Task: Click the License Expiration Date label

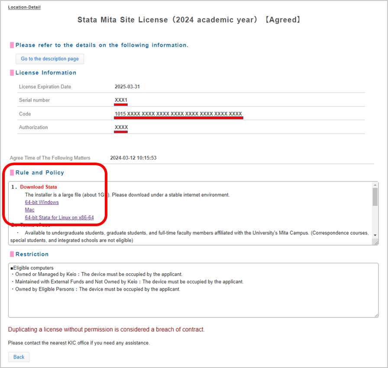Action: [45, 87]
